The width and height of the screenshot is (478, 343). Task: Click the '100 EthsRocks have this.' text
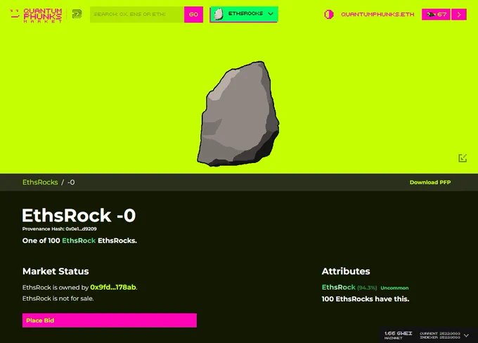(x=366, y=299)
